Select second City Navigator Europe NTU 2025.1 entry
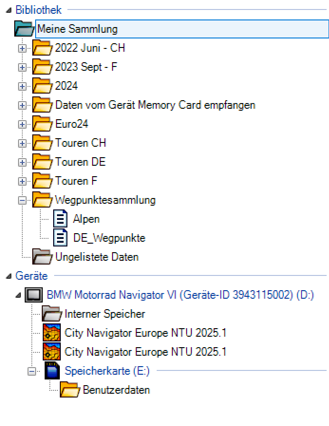329x426 pixels. (x=145, y=352)
